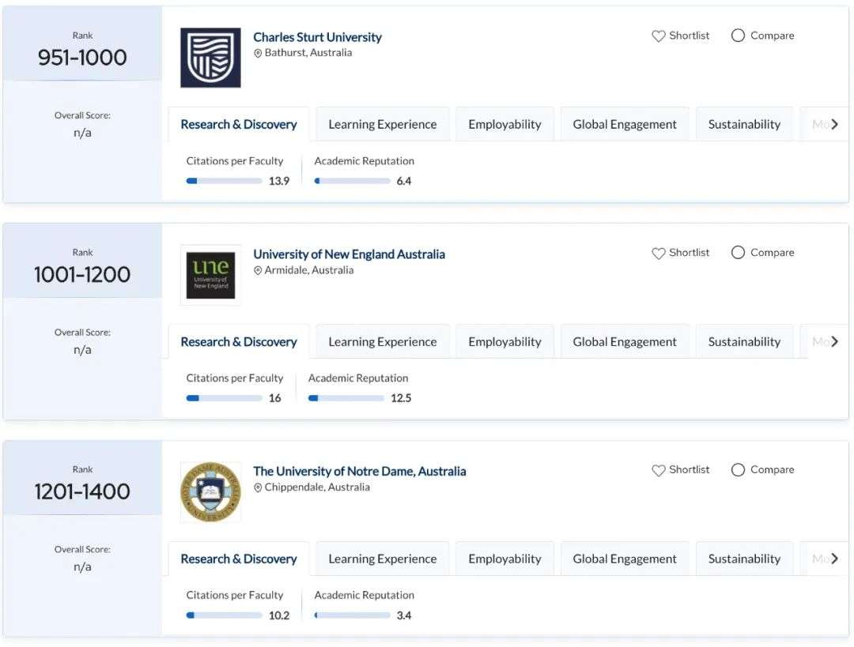
Task: Click the Bathurst, Australia location text
Action: 308,53
